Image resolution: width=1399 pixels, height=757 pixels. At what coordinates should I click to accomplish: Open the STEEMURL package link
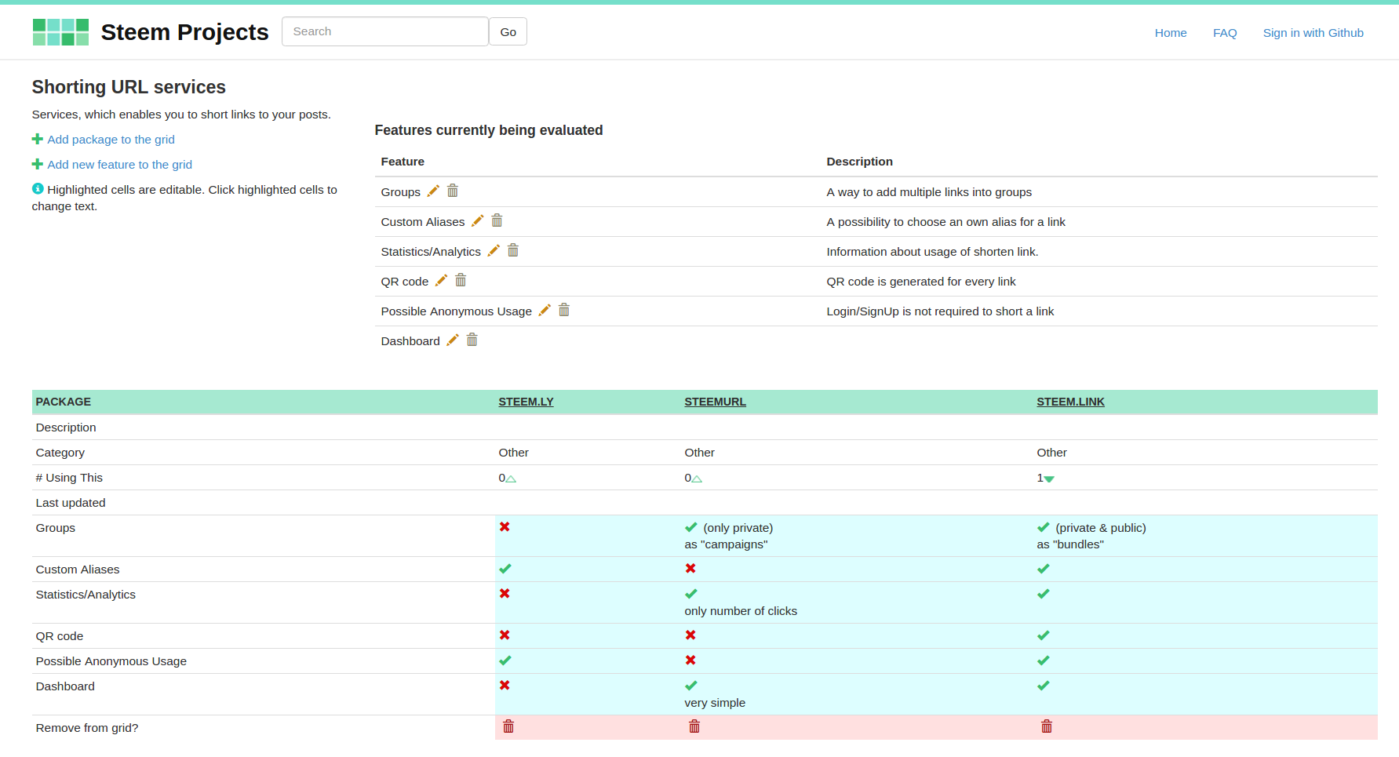click(x=716, y=402)
